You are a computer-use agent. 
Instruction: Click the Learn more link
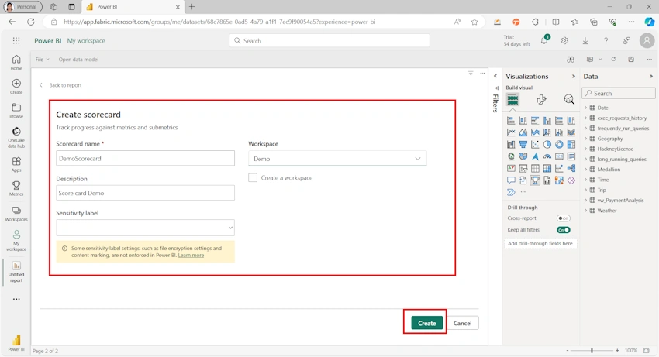coord(191,256)
